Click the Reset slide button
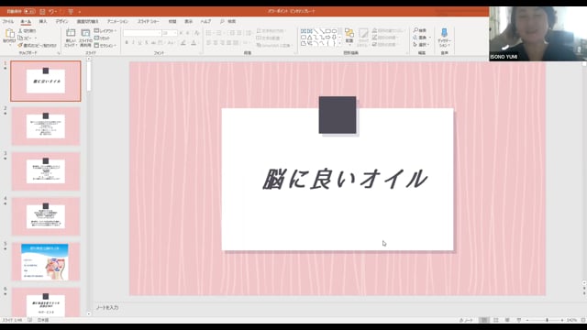Viewport: 587px width, 330px height. pyautogui.click(x=102, y=38)
